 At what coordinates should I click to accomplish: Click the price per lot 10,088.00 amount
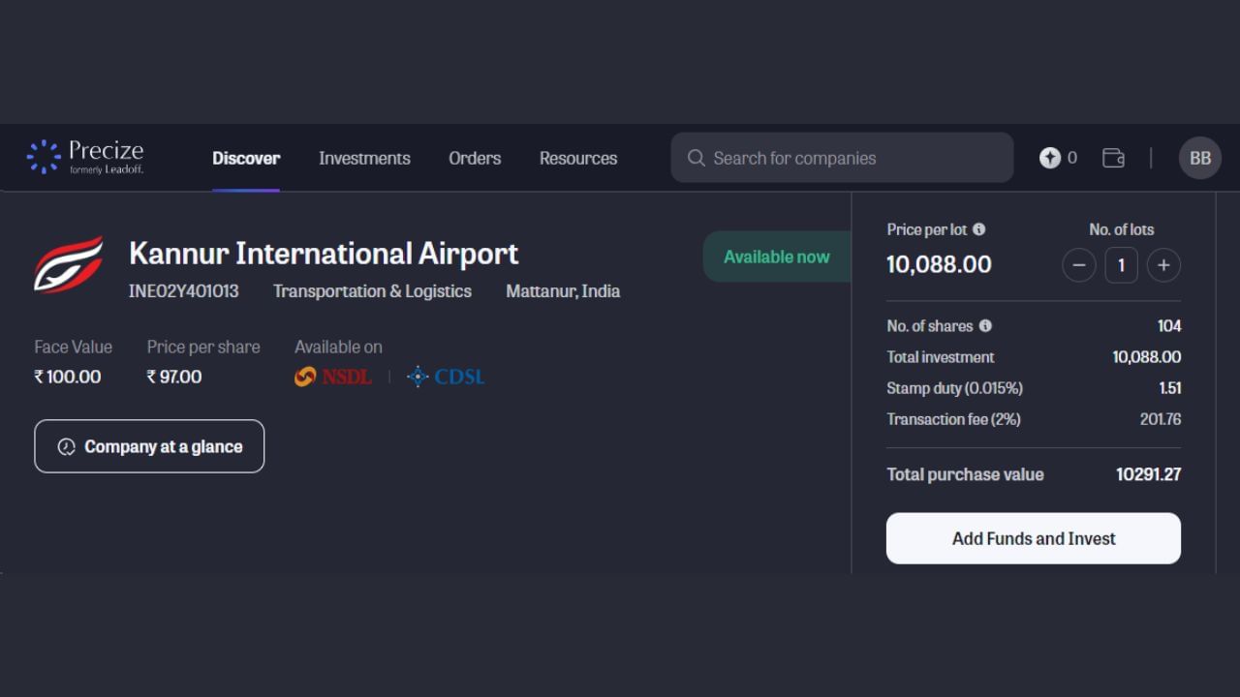[939, 264]
